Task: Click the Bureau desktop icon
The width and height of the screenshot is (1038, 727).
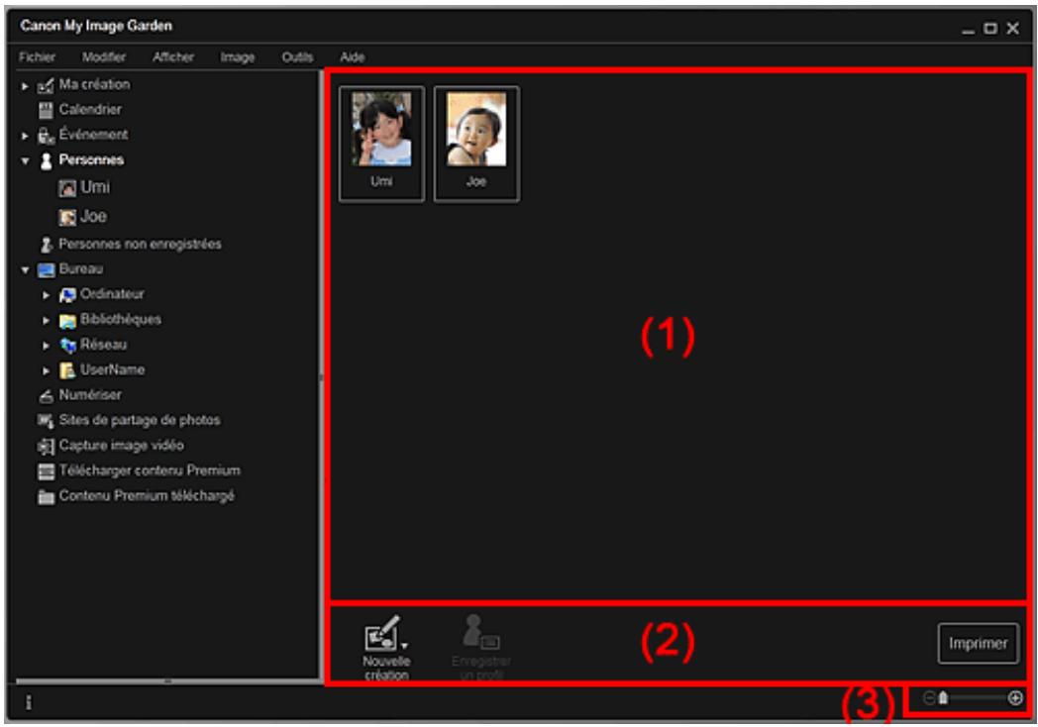Action: (x=46, y=270)
